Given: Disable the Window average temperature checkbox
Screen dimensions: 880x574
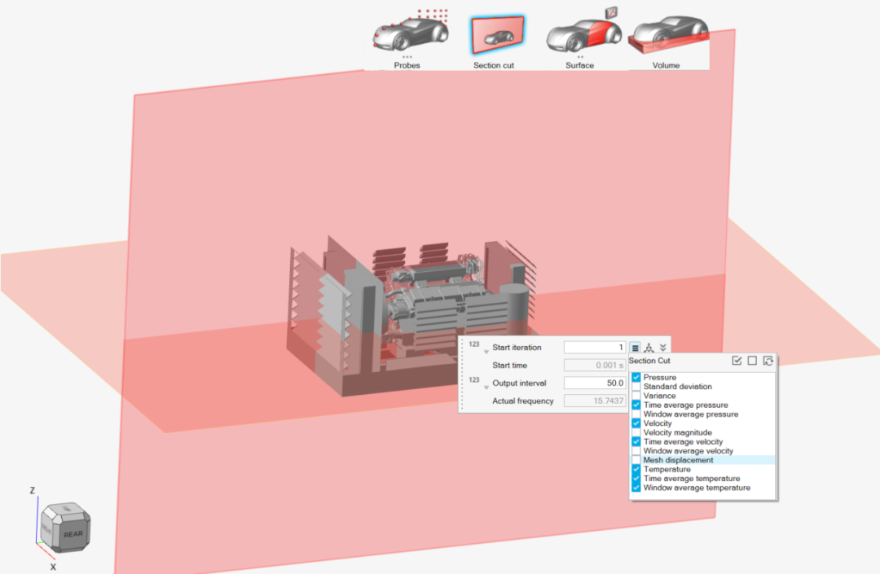Looking at the screenshot, I should [636, 488].
